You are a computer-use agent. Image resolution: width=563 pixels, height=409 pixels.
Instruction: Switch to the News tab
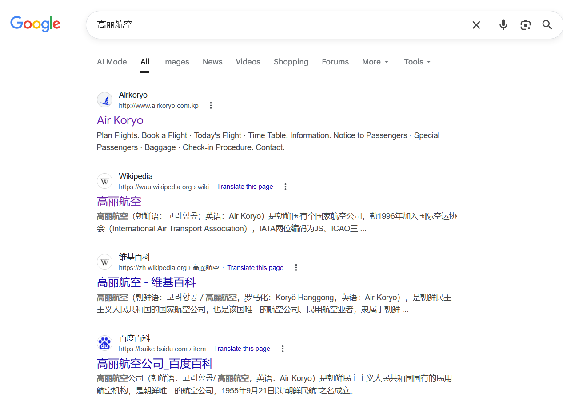coord(212,62)
